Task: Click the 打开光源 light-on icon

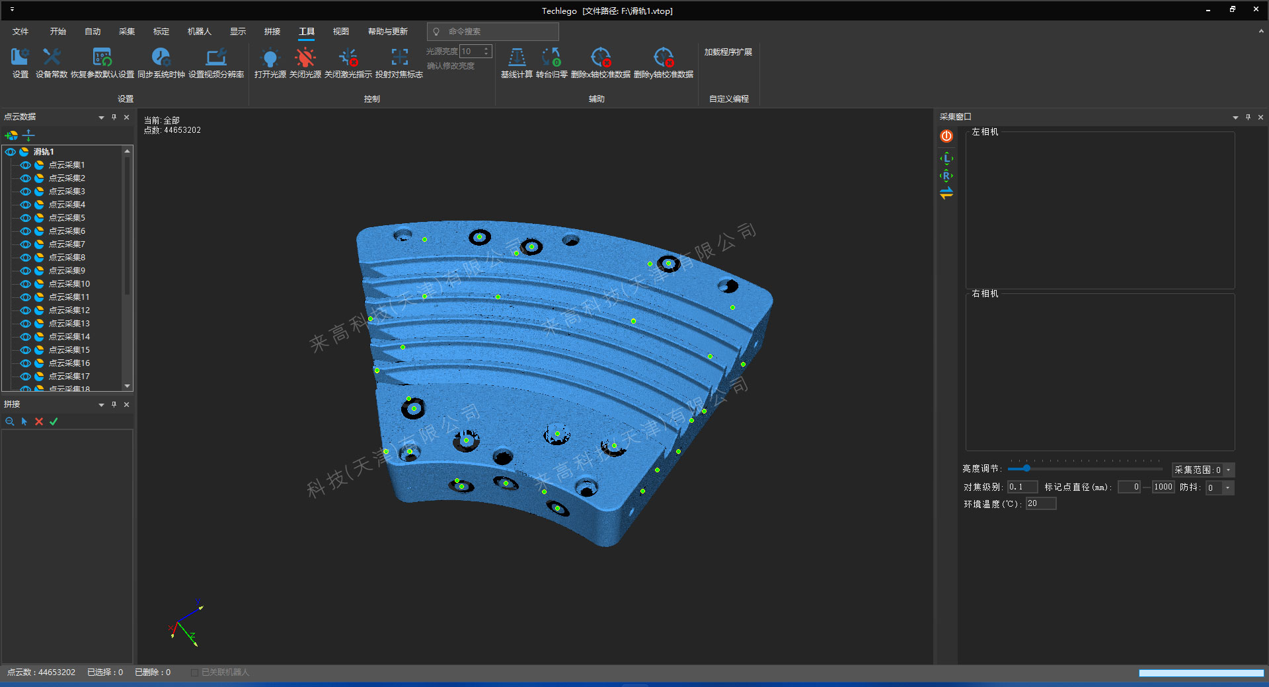Action: pos(270,58)
